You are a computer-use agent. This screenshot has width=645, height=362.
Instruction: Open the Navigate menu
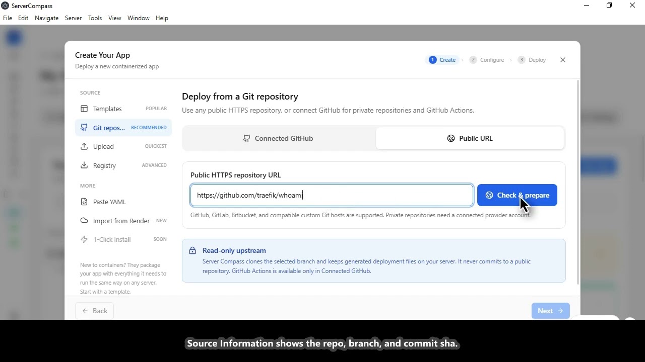[46, 18]
